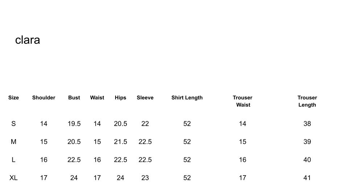This screenshot has height=195, width=348.
Task: Select the L size row label
Action: [x=13, y=160]
